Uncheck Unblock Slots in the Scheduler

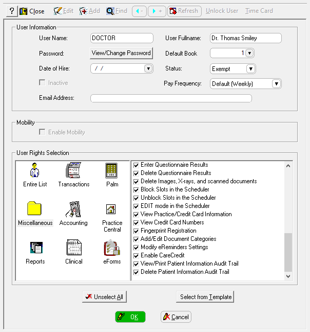click(x=136, y=198)
